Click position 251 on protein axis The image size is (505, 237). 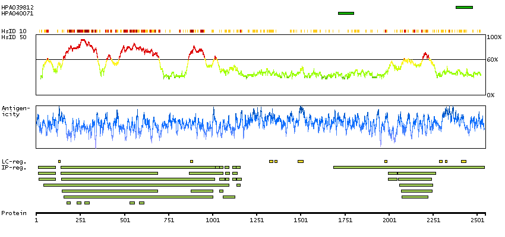[80, 220]
